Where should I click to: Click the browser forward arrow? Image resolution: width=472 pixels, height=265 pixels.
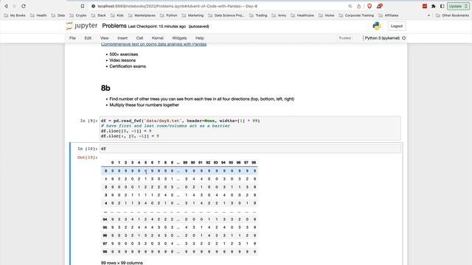pyautogui.click(x=14, y=6)
